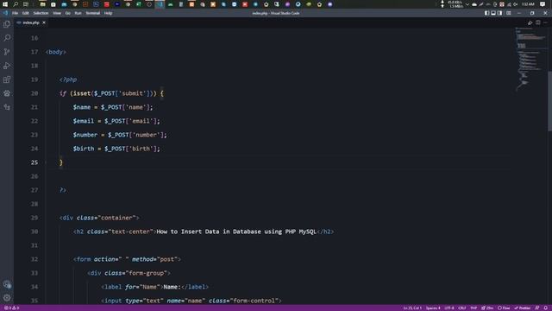Toggle the primary side bar layout button

click(486, 13)
